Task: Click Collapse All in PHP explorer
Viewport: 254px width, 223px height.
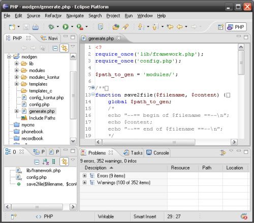Action: [55, 48]
